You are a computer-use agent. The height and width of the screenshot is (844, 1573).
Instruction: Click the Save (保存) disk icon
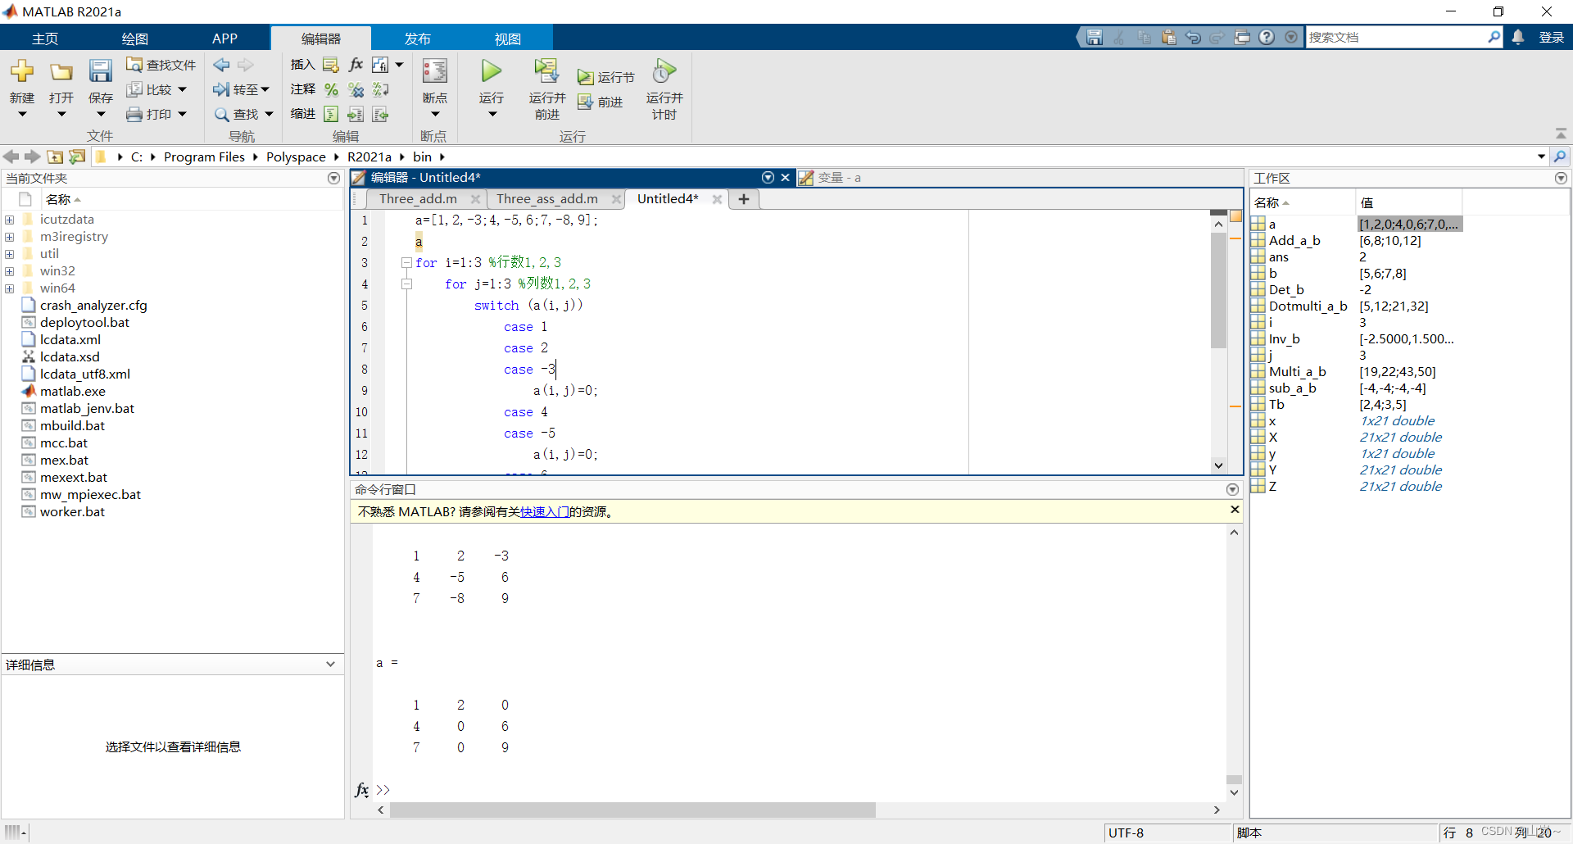(x=100, y=72)
